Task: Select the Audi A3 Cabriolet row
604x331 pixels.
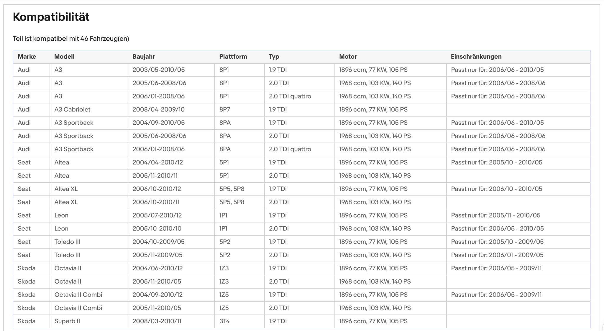Action: 301,110
